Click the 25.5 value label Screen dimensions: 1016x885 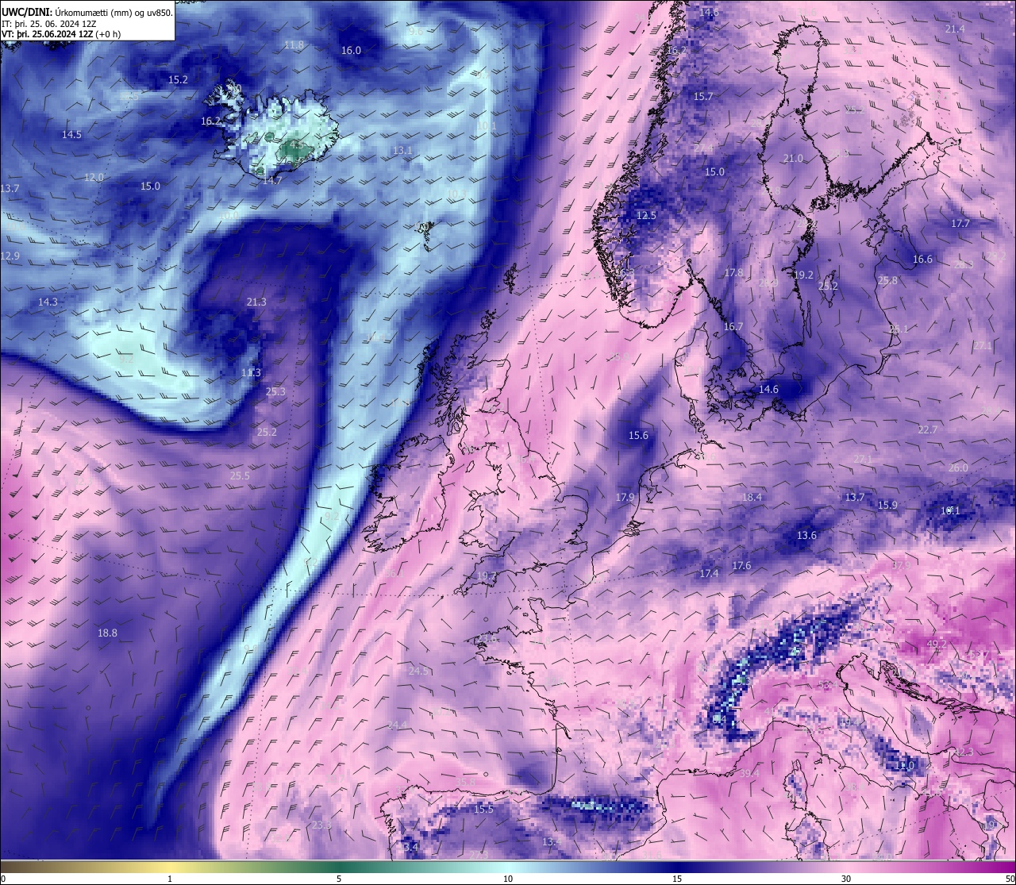click(x=240, y=475)
